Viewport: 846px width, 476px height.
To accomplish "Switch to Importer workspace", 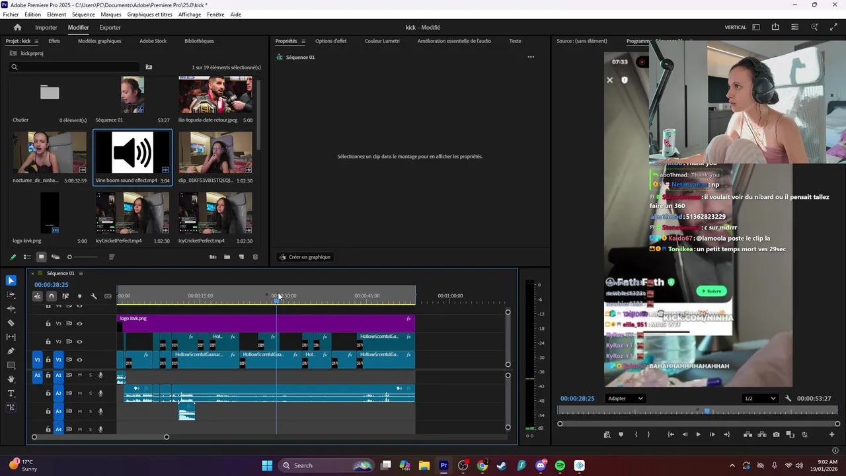I will [46, 27].
